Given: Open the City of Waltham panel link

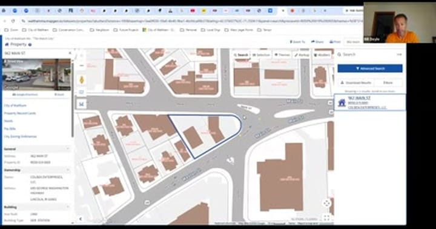Looking at the screenshot, I should 15,105.
